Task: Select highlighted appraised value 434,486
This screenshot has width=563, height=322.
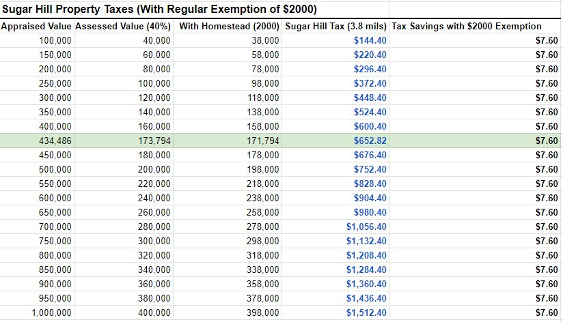Action: point(55,141)
